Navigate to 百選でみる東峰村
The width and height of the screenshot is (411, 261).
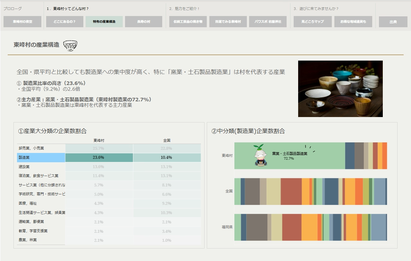228,22
